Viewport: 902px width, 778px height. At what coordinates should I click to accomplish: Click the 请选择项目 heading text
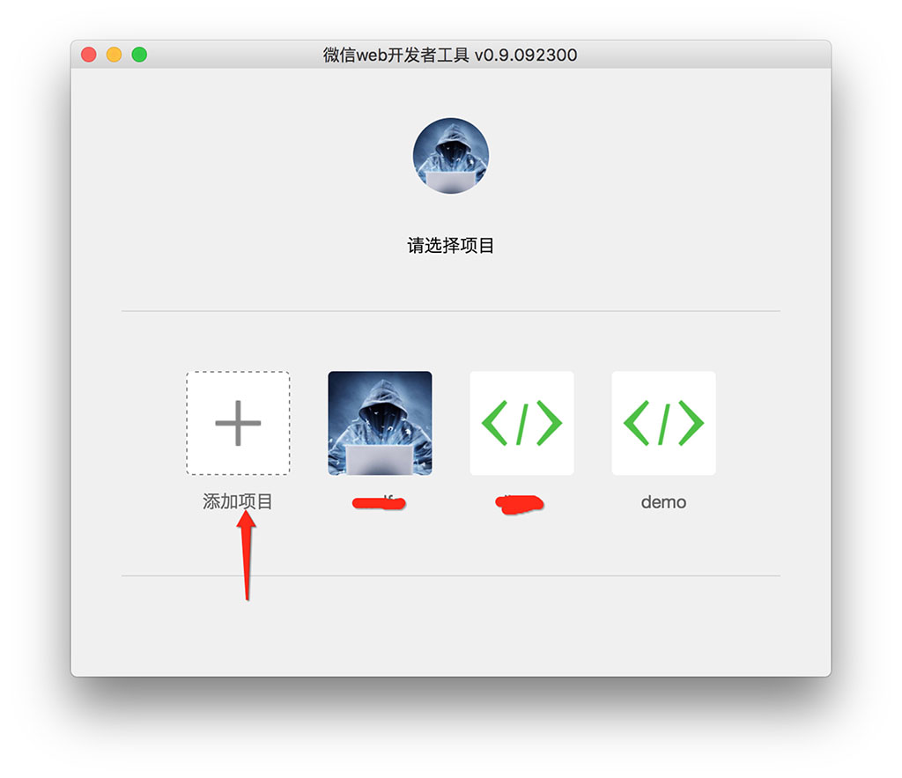450,246
